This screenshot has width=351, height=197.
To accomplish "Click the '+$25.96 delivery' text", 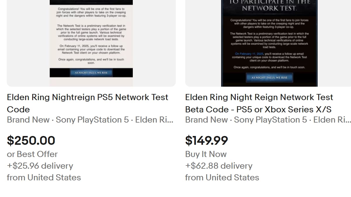I will pyautogui.click(x=40, y=166).
